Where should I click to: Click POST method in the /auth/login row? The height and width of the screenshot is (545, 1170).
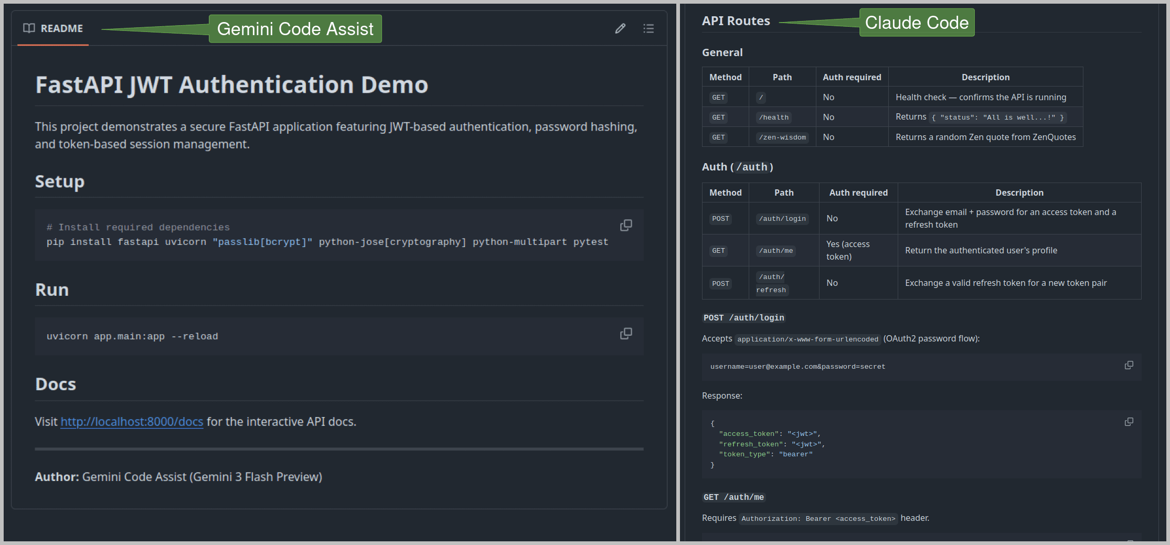[x=720, y=219]
